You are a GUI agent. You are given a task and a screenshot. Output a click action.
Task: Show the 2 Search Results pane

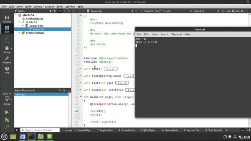(x=84, y=130)
